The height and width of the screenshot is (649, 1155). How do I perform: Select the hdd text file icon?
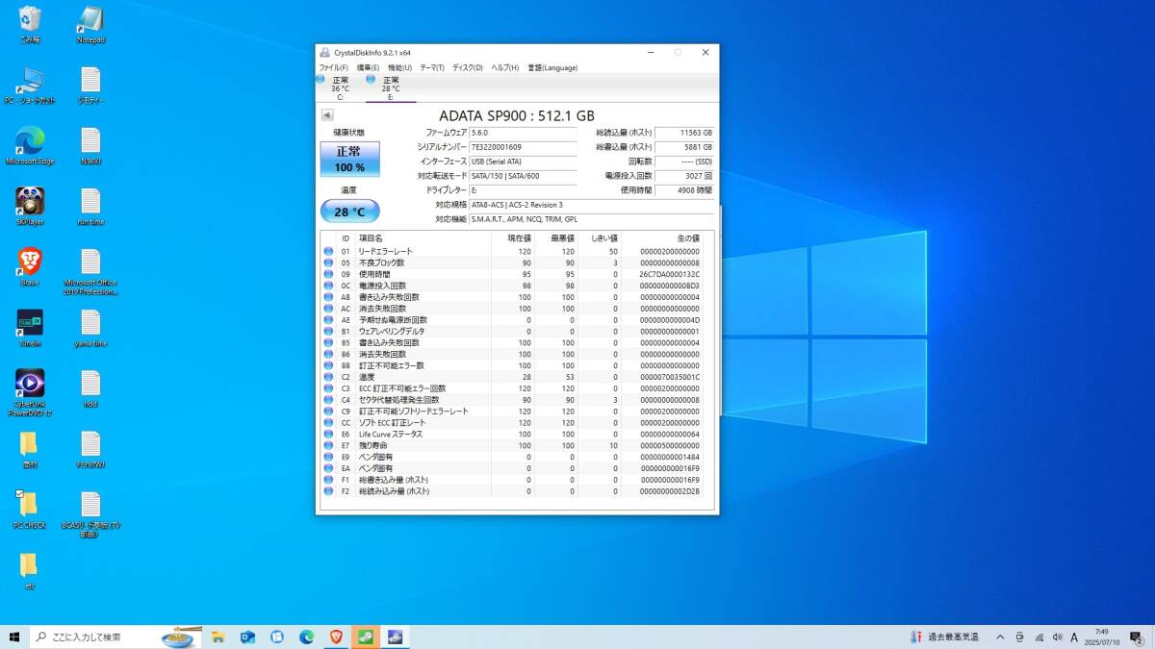[90, 388]
